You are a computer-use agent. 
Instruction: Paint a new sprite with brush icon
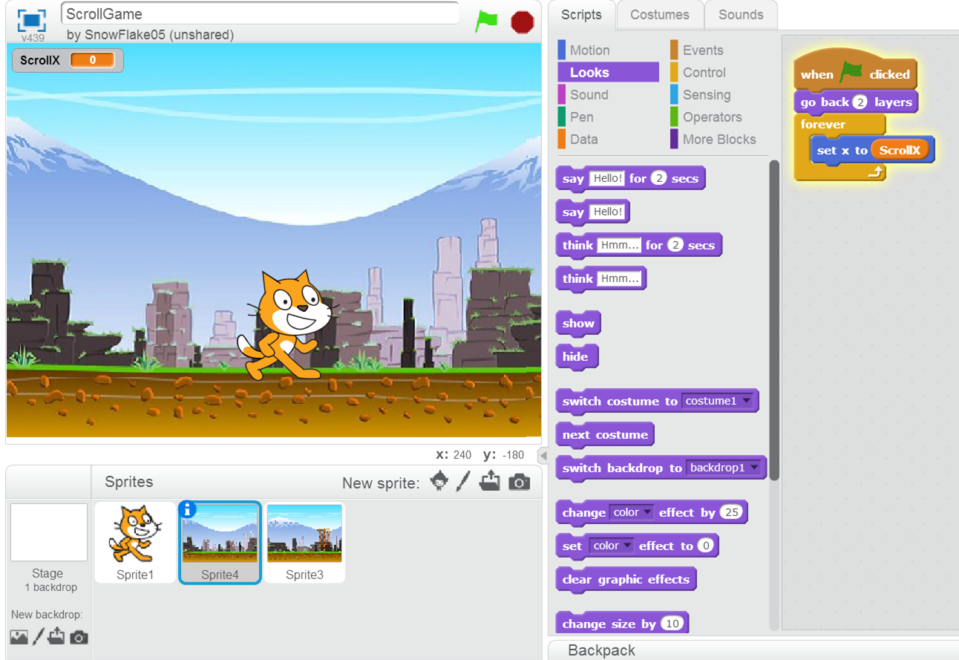coord(463,481)
